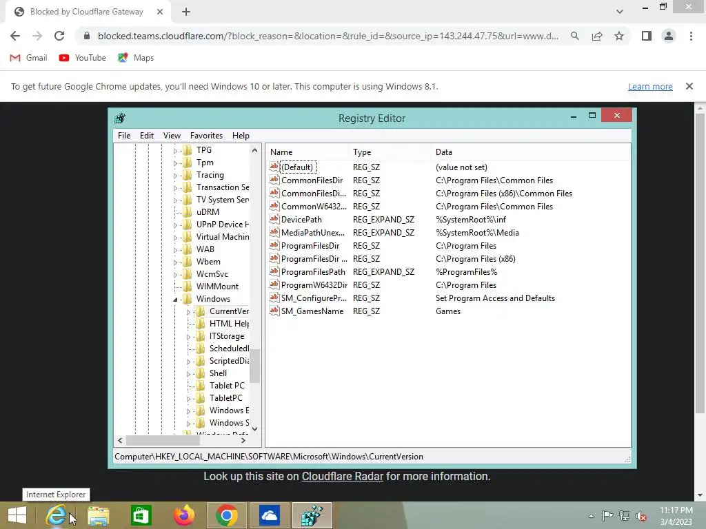
Task: Click the DevicePath value string icon
Action: (274, 219)
